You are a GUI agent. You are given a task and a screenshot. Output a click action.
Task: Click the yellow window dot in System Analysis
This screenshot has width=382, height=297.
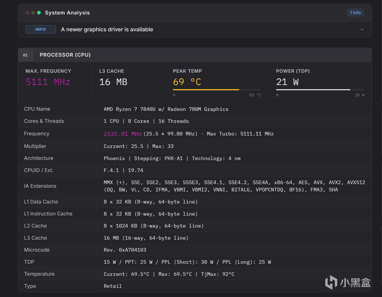click(33, 13)
